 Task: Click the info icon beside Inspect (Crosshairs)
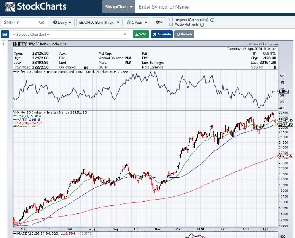pos(212,20)
